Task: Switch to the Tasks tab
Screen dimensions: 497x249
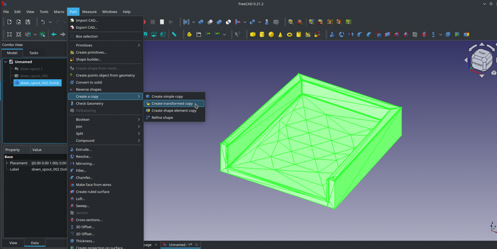Action: (34, 53)
